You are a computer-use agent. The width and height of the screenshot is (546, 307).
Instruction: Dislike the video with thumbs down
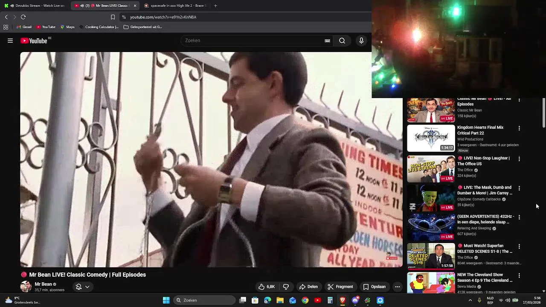tap(286, 287)
